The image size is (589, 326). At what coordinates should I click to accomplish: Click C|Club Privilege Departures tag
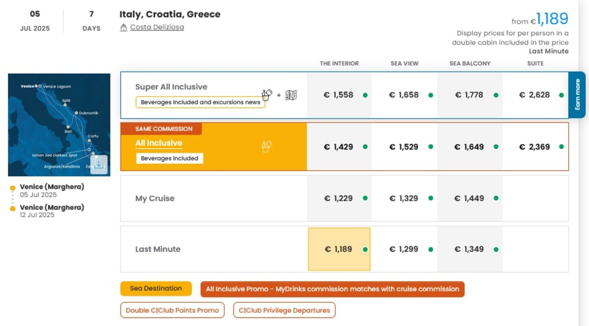(x=284, y=310)
